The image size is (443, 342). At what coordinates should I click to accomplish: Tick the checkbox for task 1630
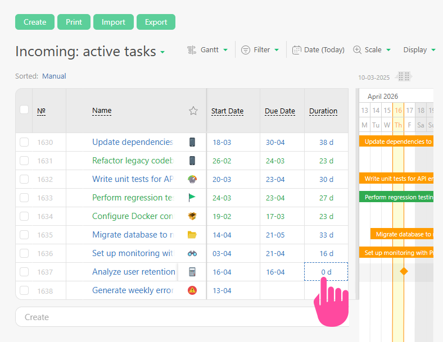(x=24, y=142)
